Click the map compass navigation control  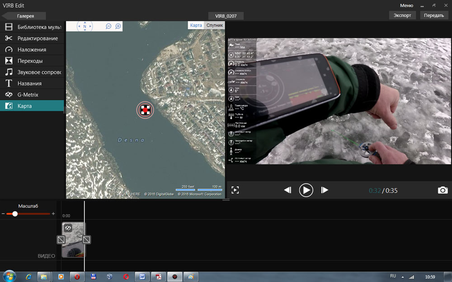tap(85, 26)
